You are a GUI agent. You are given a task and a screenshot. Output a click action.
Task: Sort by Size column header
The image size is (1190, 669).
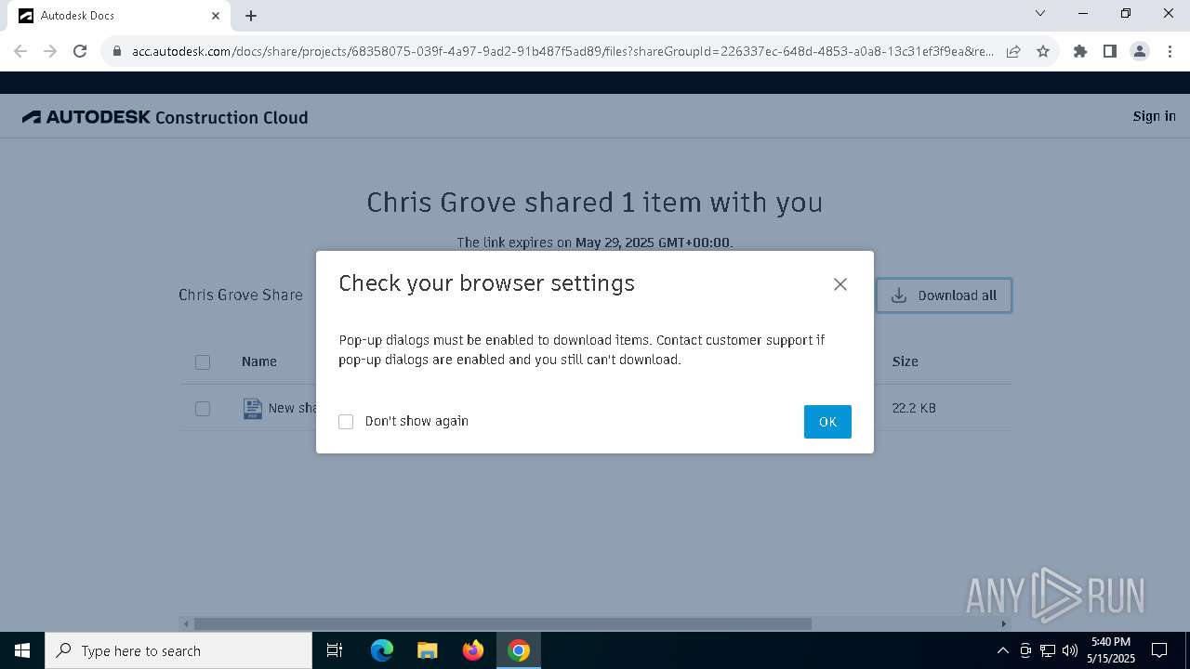[905, 361]
